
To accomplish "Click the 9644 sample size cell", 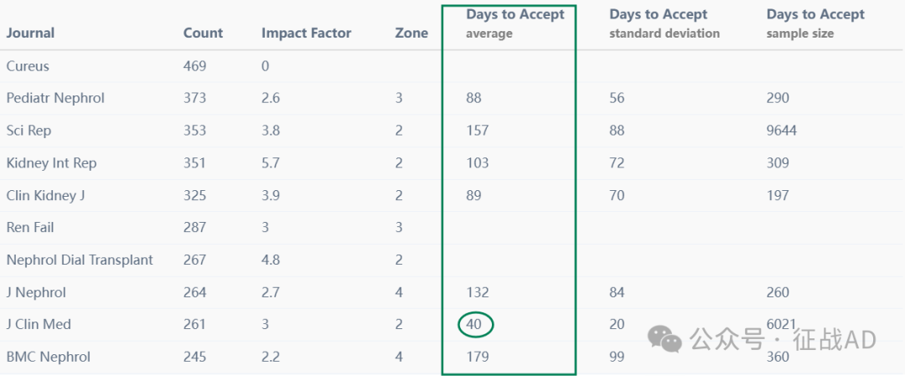I will (x=782, y=131).
